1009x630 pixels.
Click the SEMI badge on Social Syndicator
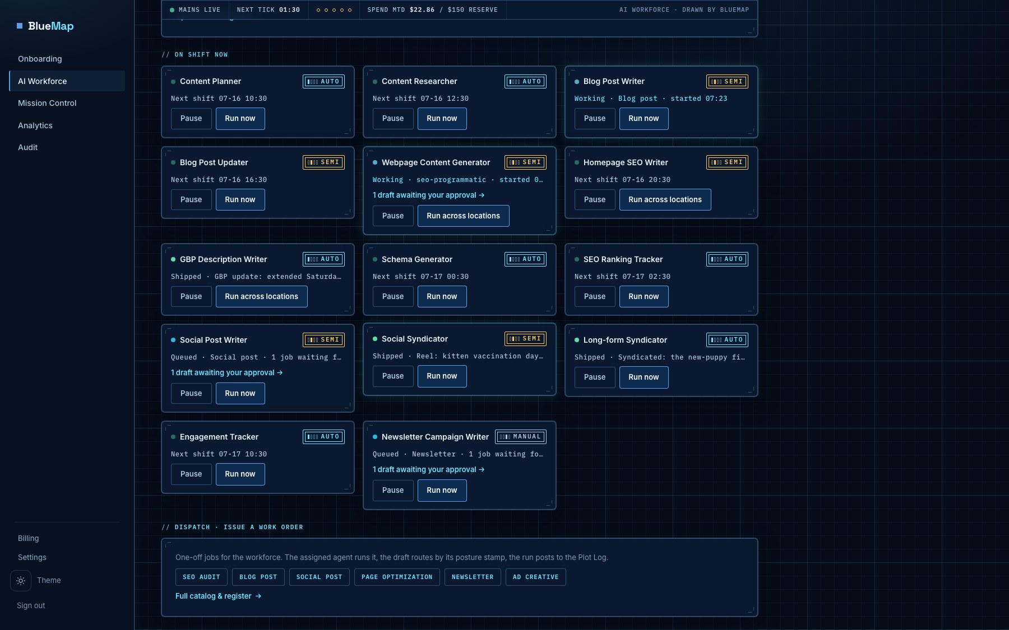pyautogui.click(x=526, y=339)
